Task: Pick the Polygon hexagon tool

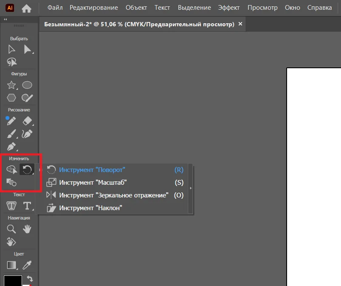Action: click(x=11, y=97)
